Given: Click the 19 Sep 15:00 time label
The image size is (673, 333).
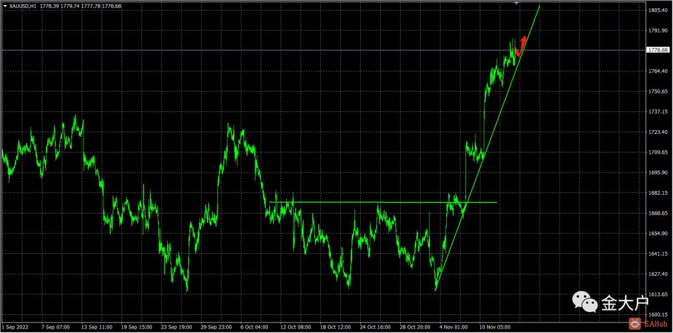Looking at the screenshot, I should (x=137, y=327).
